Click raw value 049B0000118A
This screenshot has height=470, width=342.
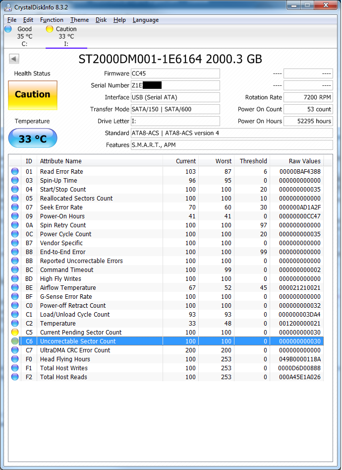[x=300, y=359]
